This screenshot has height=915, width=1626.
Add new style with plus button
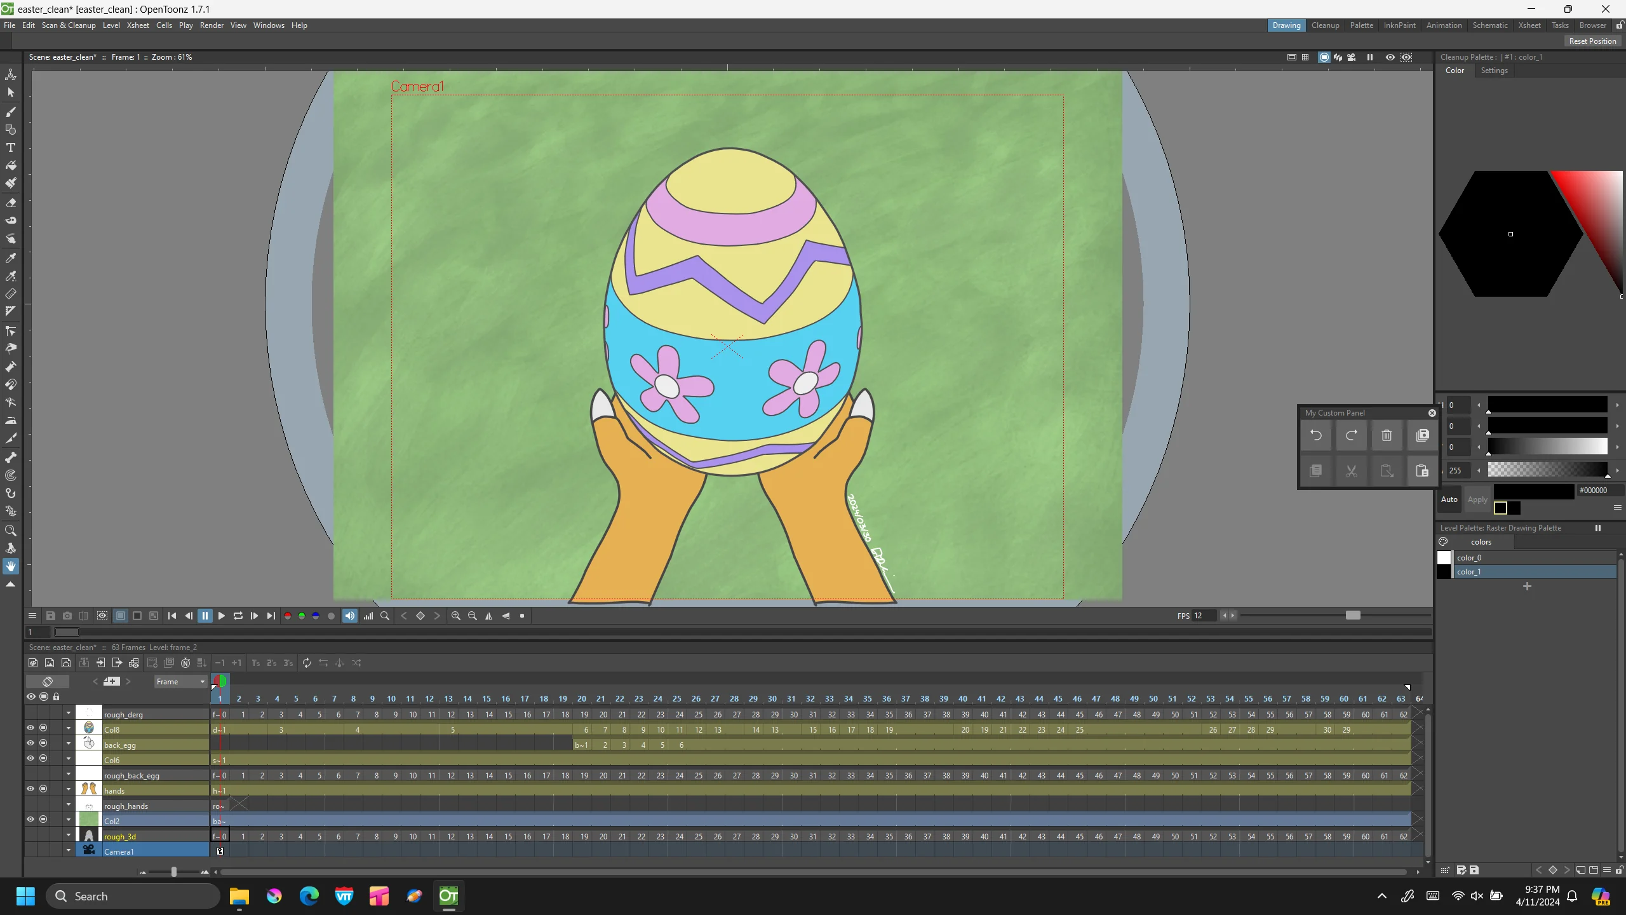(1527, 586)
